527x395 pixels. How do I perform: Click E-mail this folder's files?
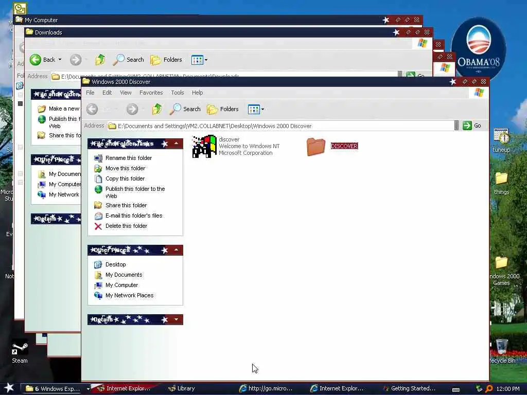pyautogui.click(x=133, y=216)
